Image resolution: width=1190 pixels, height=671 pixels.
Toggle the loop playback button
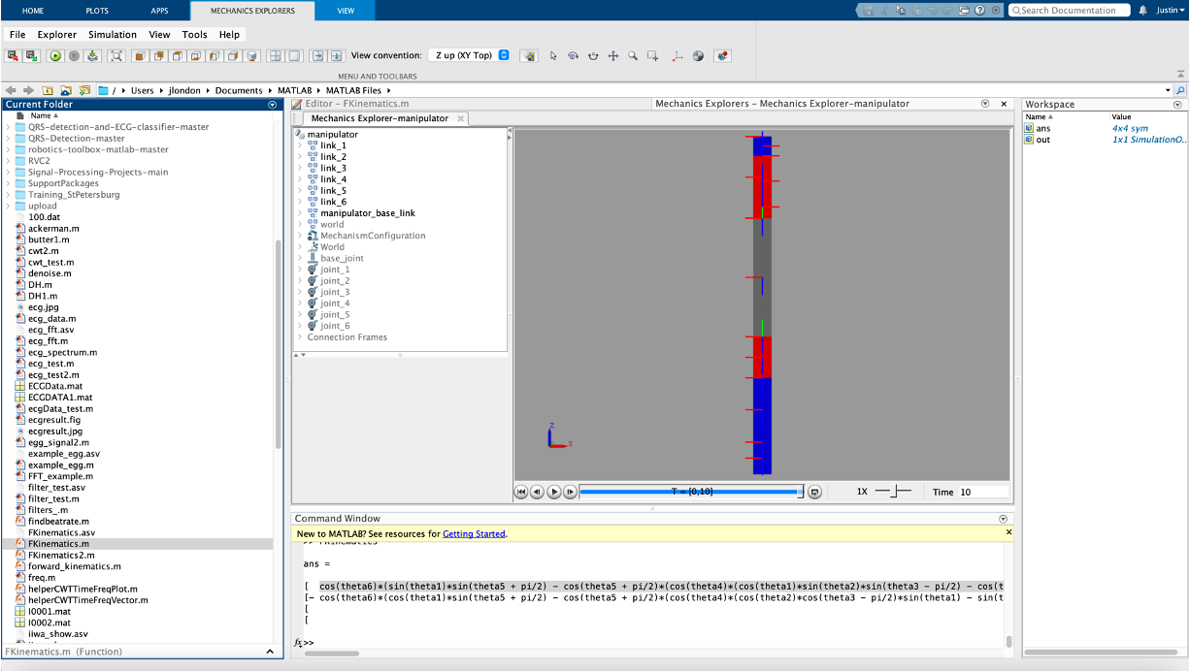(x=814, y=492)
